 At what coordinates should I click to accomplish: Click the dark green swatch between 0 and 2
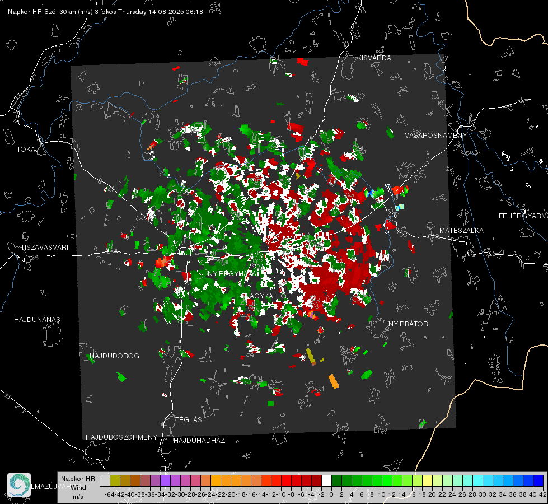click(x=336, y=480)
